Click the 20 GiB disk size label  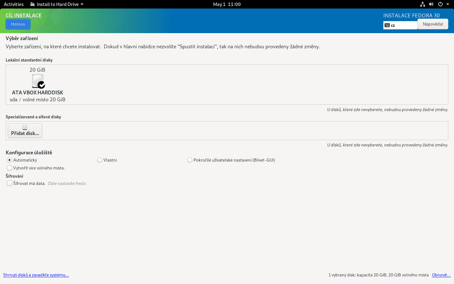[38, 70]
